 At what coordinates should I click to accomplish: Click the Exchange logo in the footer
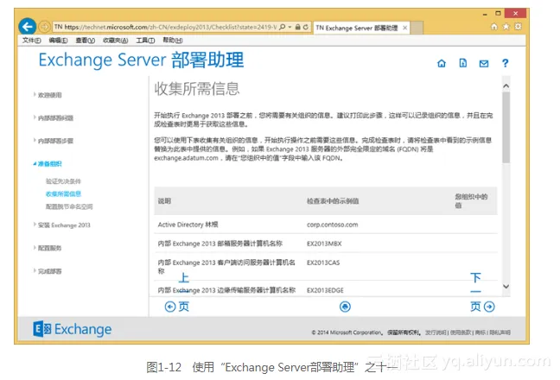pos(73,329)
